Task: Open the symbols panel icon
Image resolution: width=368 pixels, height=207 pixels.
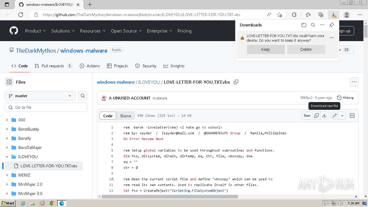Action: coord(352,116)
